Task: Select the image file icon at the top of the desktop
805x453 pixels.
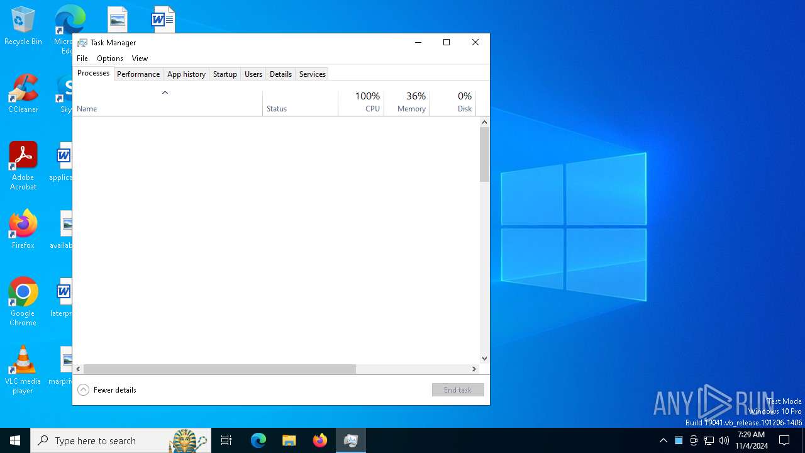Action: (x=118, y=20)
